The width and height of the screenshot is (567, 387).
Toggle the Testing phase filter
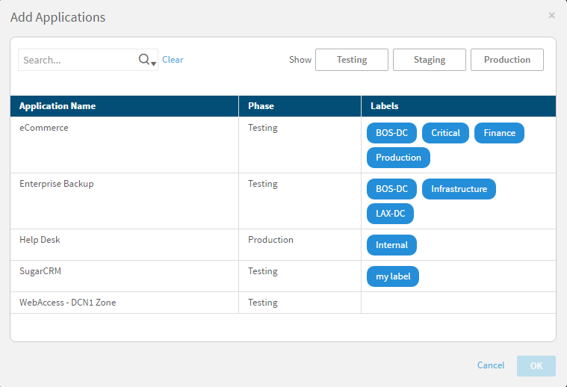coord(351,60)
